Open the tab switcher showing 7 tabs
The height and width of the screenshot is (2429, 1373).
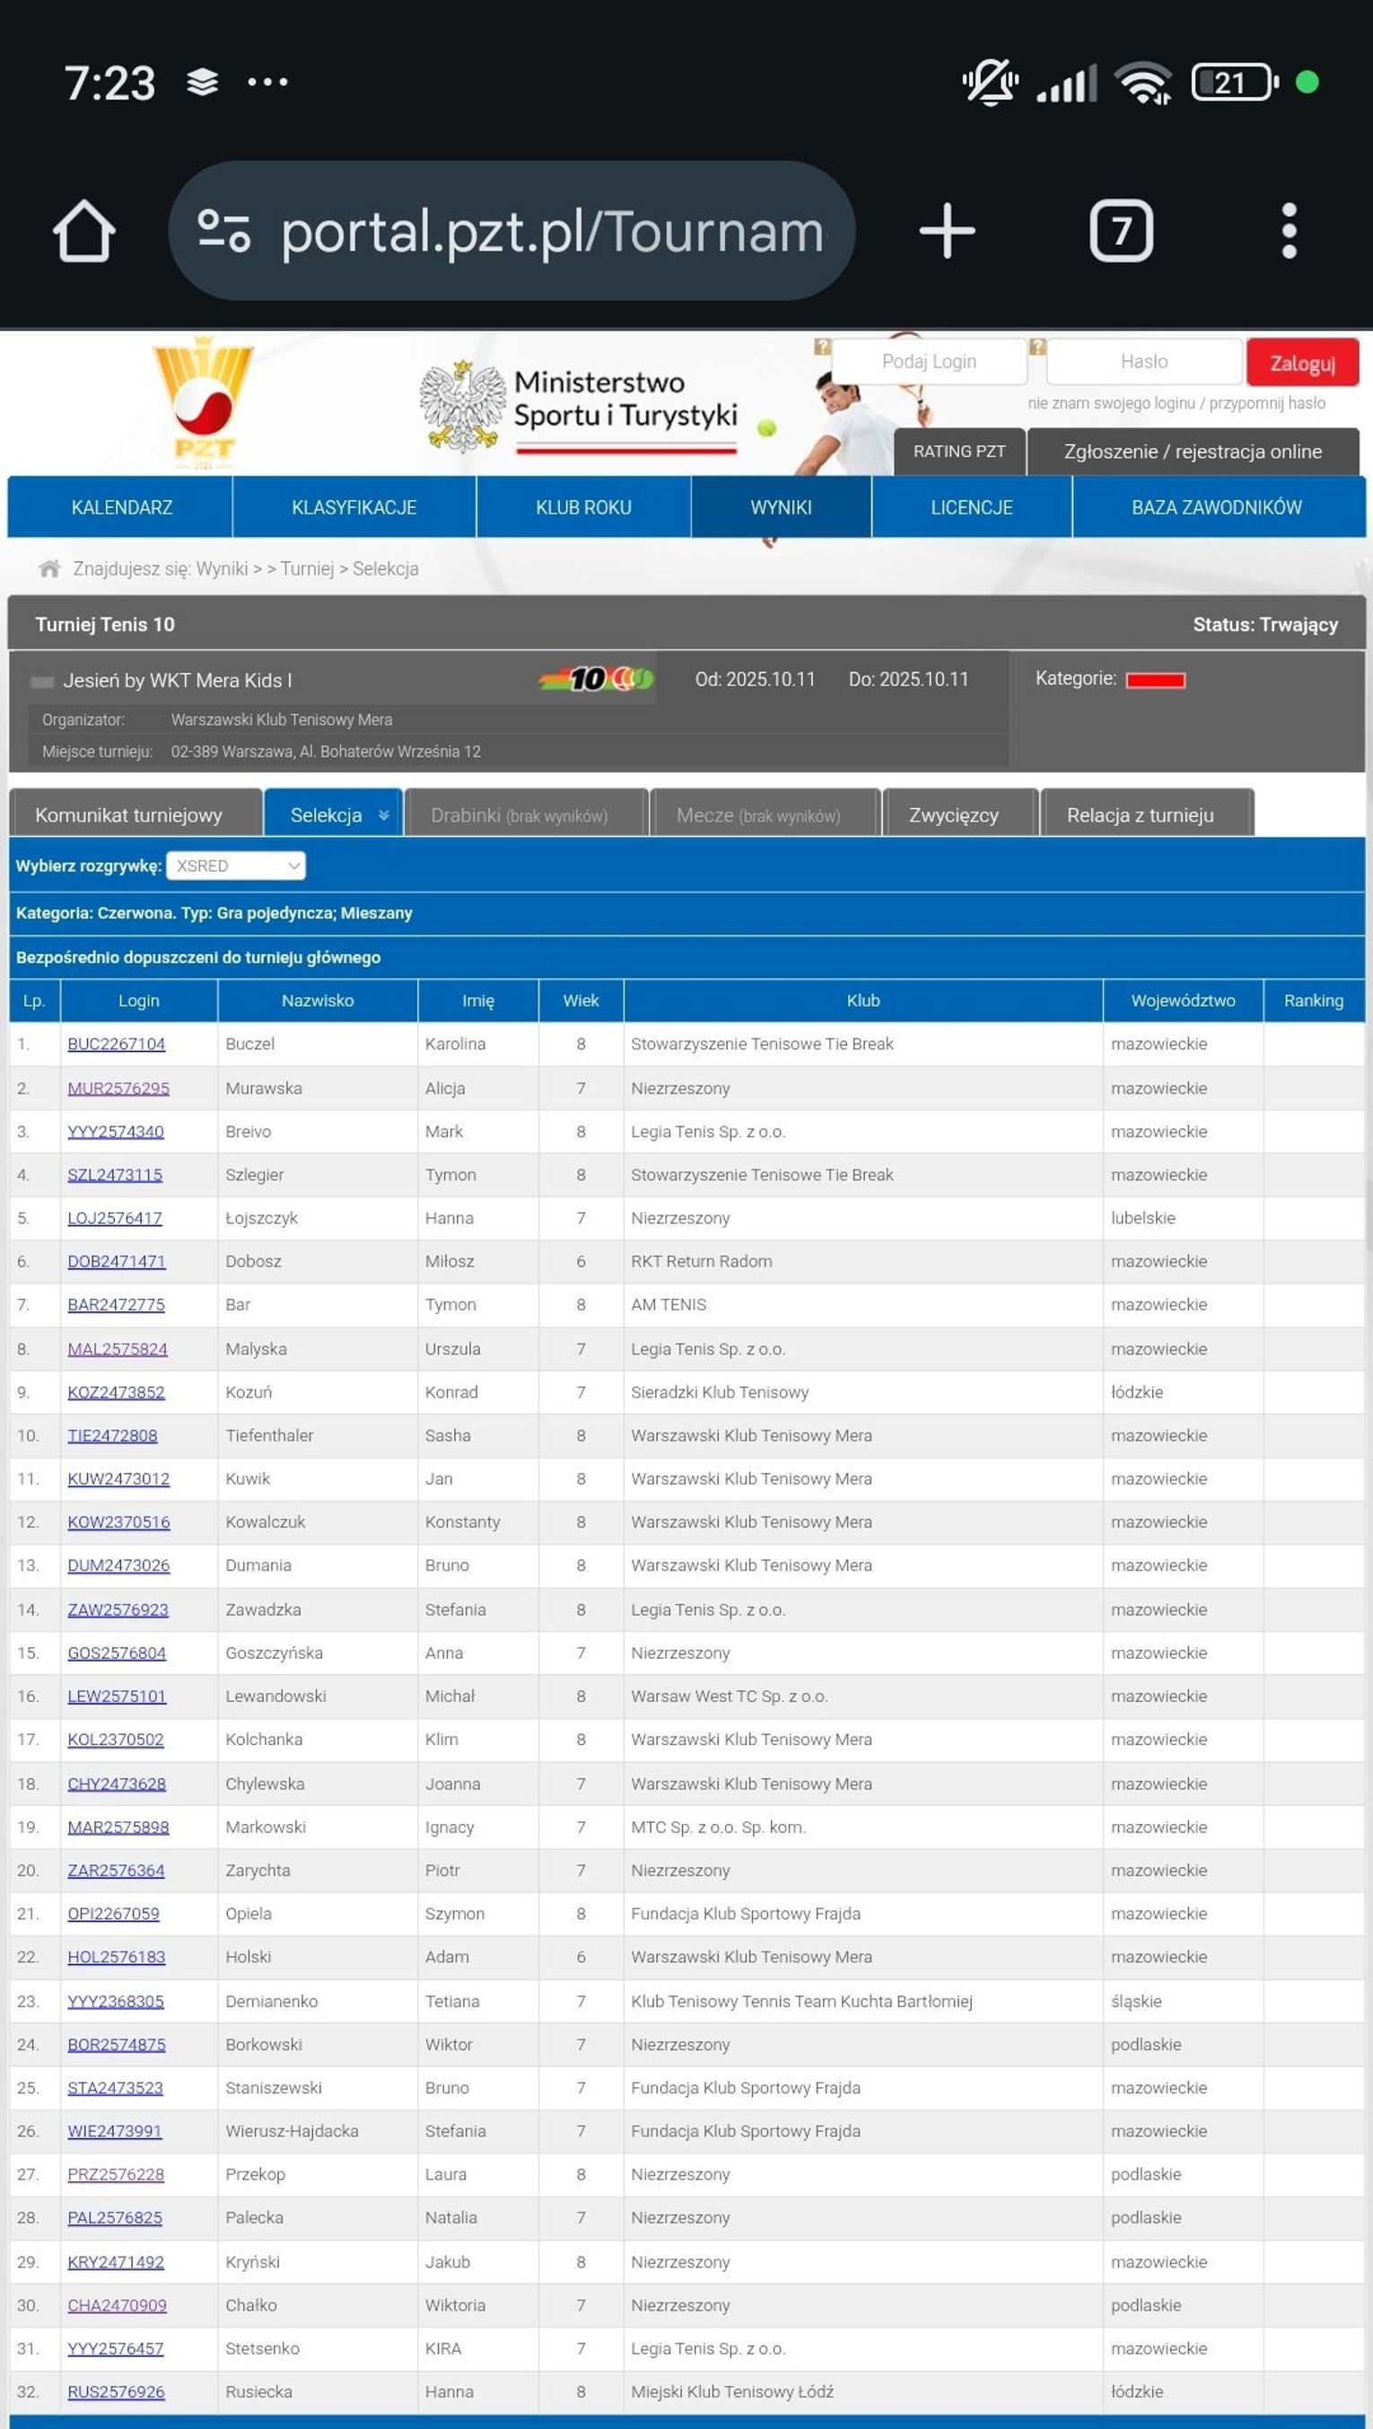point(1120,231)
